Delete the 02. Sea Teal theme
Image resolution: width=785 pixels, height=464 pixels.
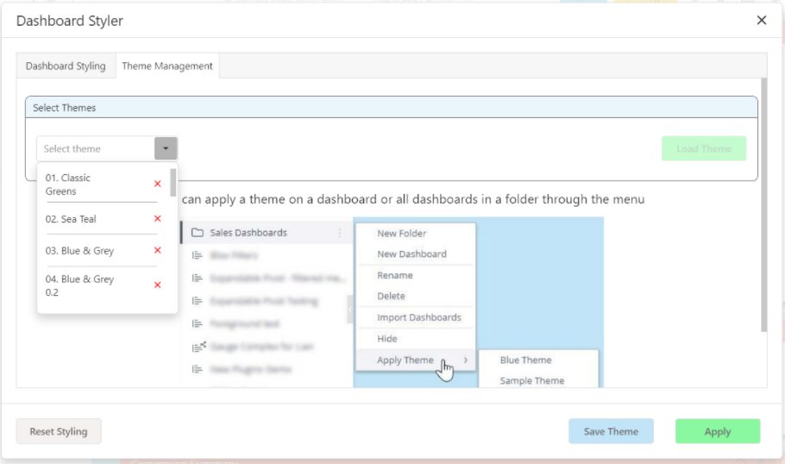pyautogui.click(x=157, y=219)
